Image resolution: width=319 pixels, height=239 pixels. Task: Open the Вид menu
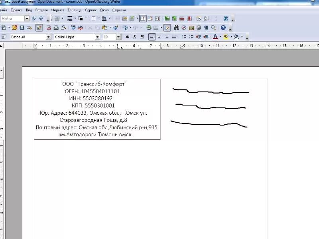(x=29, y=10)
